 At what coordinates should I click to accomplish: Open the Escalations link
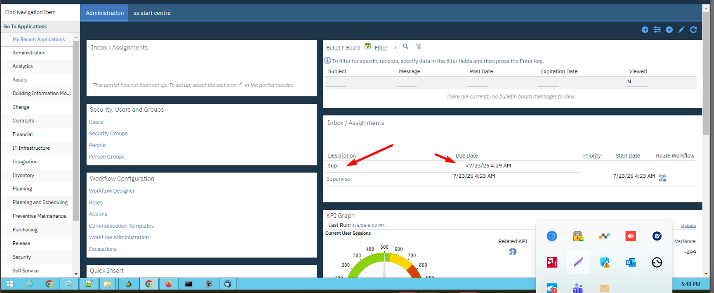coord(103,249)
